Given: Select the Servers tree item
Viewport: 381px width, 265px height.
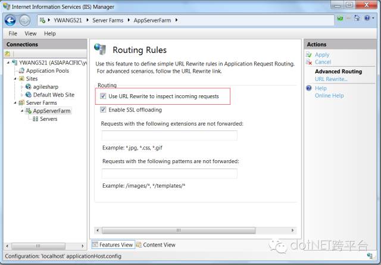Looking at the screenshot, I should click(49, 119).
